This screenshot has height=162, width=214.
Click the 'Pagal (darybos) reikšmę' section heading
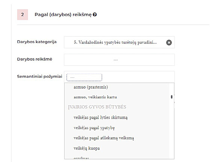63,15
